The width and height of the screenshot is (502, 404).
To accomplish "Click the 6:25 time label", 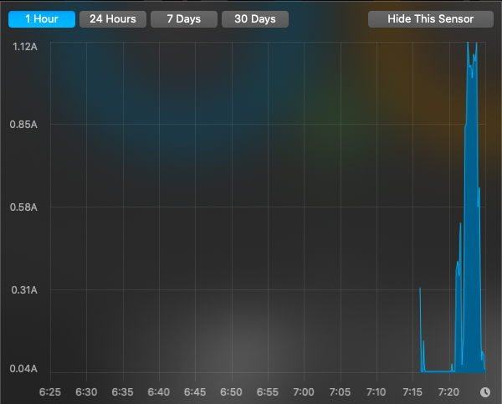I will (50, 392).
